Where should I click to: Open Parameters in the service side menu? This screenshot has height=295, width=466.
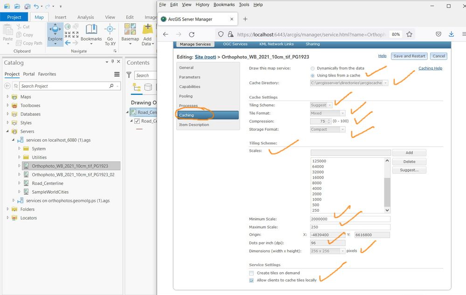pyautogui.click(x=189, y=77)
